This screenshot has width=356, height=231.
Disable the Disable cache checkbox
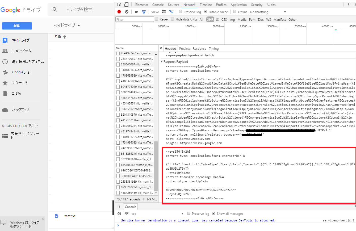point(205,12)
